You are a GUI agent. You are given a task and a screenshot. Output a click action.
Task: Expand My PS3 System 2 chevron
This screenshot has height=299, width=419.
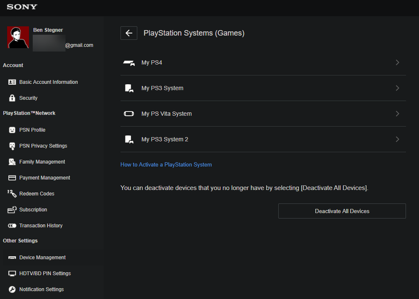click(397, 139)
